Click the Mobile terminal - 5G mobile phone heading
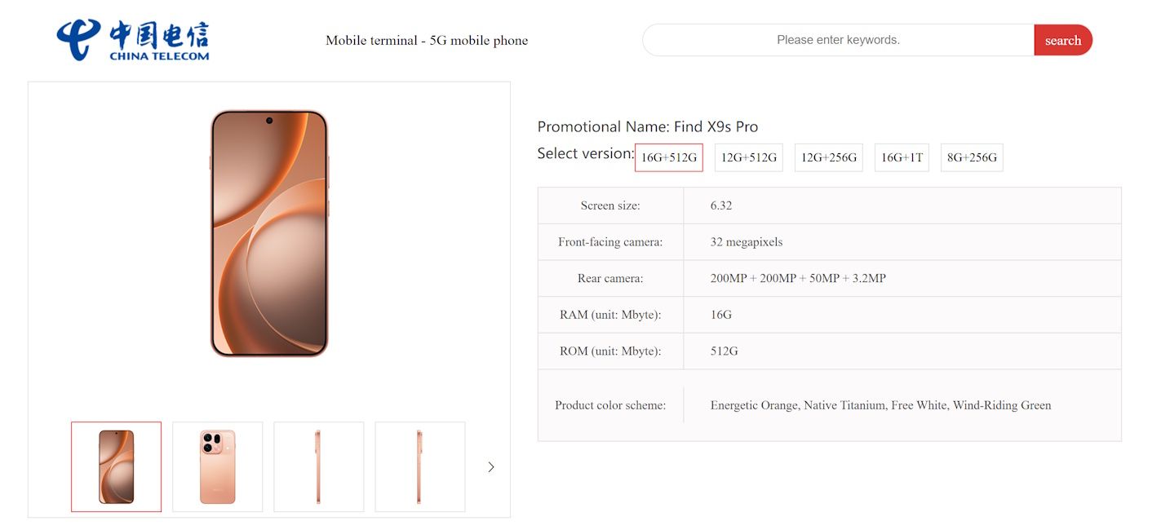 428,40
